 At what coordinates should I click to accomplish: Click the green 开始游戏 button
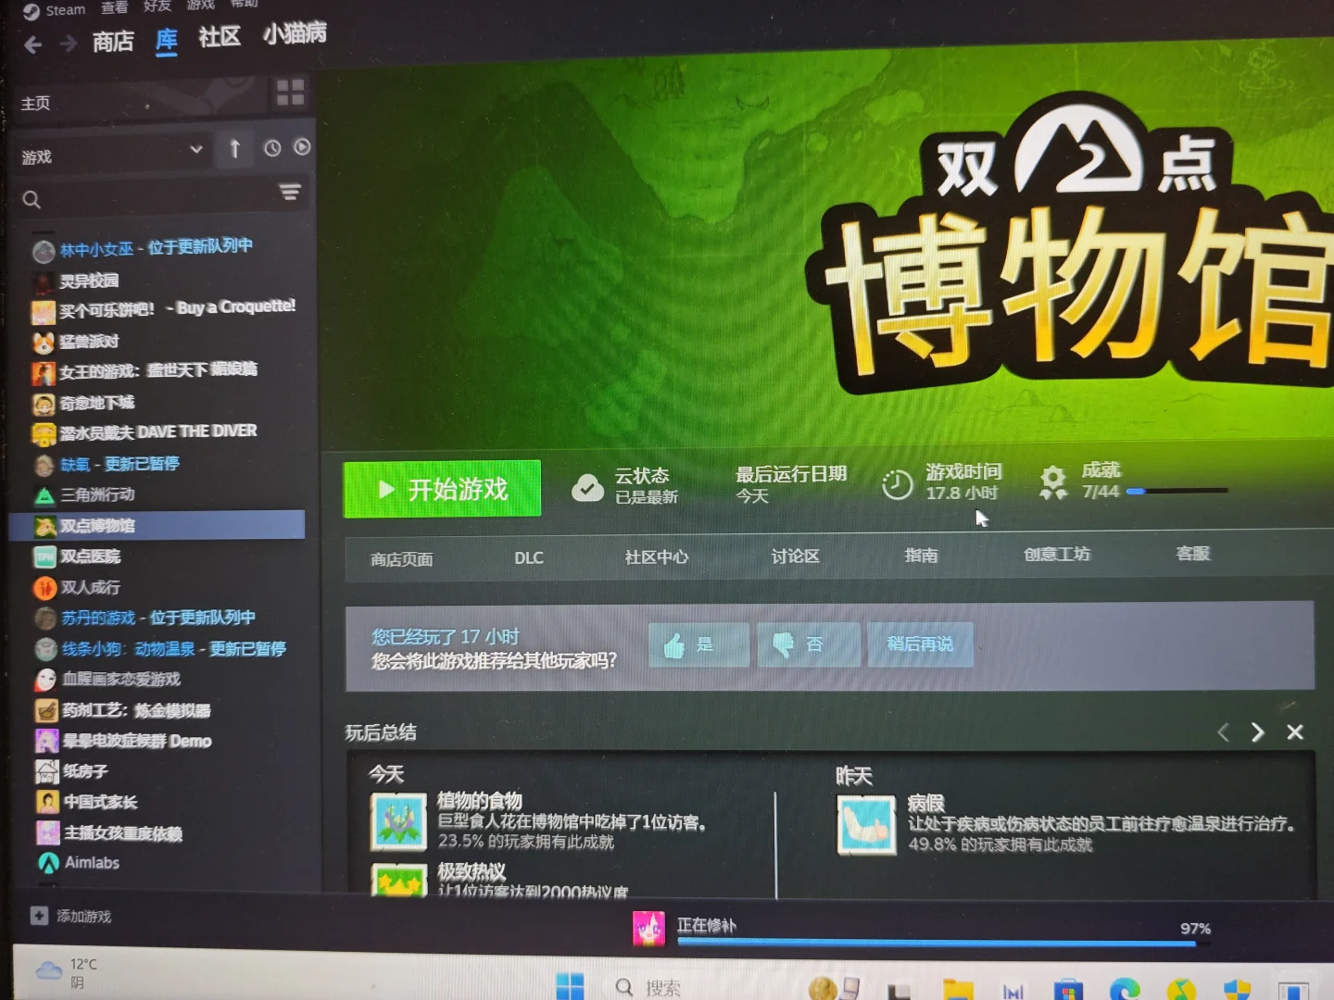(442, 489)
